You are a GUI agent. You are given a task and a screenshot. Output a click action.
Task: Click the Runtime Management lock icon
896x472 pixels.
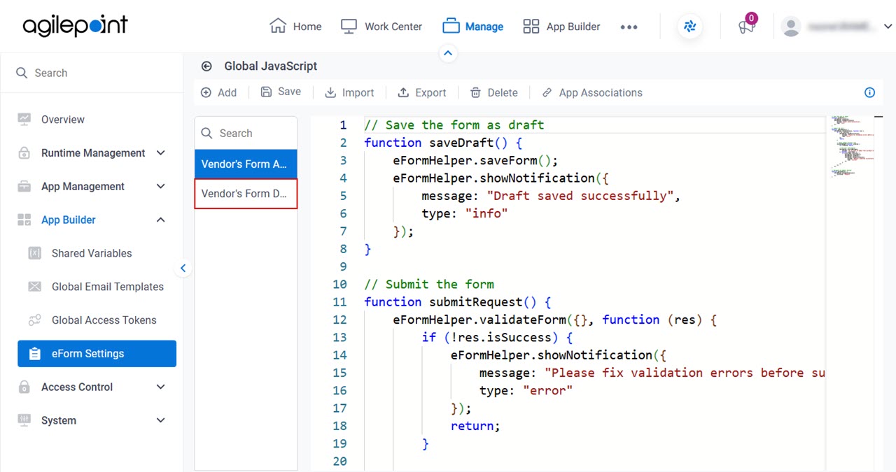(x=24, y=153)
